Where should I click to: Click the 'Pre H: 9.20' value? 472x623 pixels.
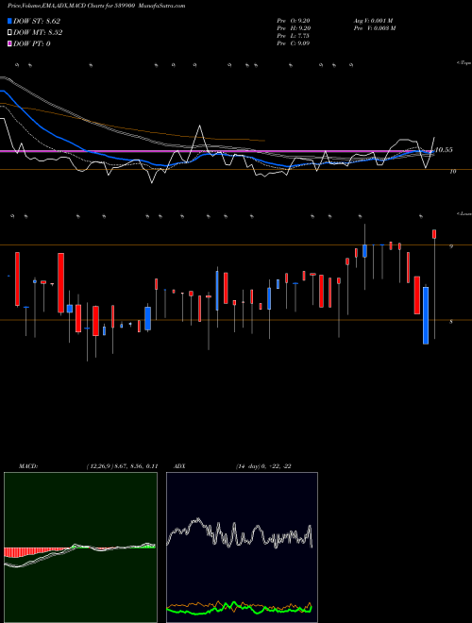click(294, 27)
